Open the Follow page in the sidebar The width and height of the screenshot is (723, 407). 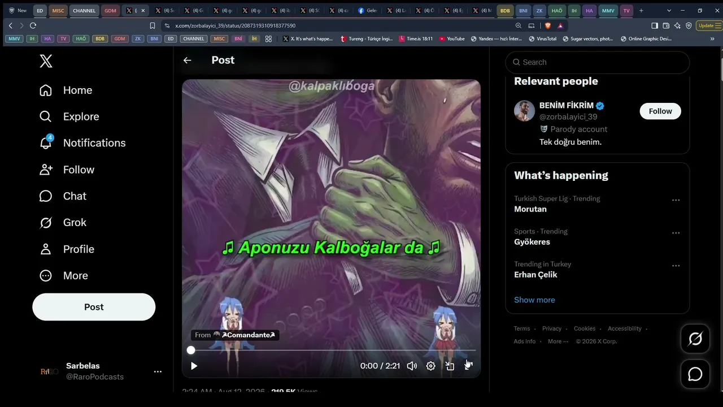[x=67, y=170]
